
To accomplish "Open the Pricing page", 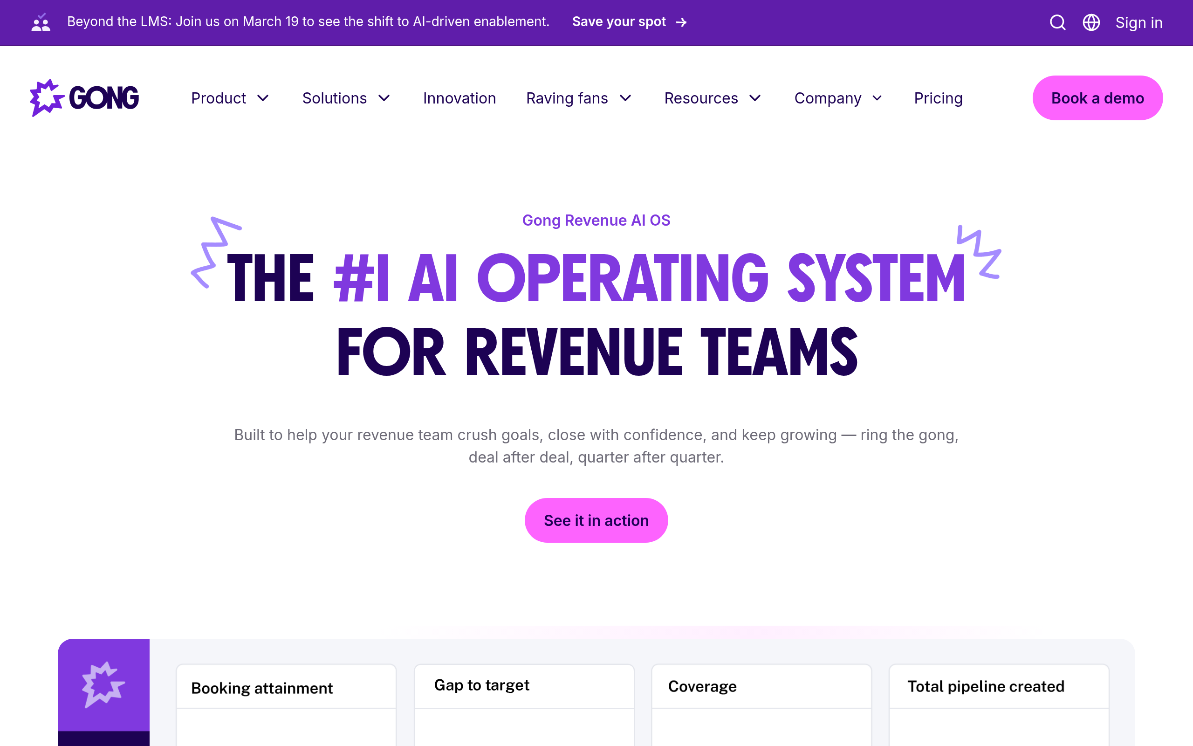I will (938, 98).
